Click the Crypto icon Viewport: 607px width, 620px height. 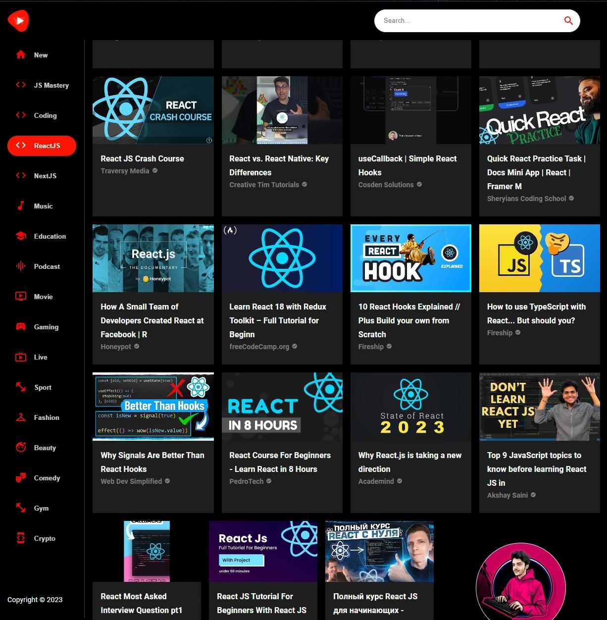(x=21, y=538)
